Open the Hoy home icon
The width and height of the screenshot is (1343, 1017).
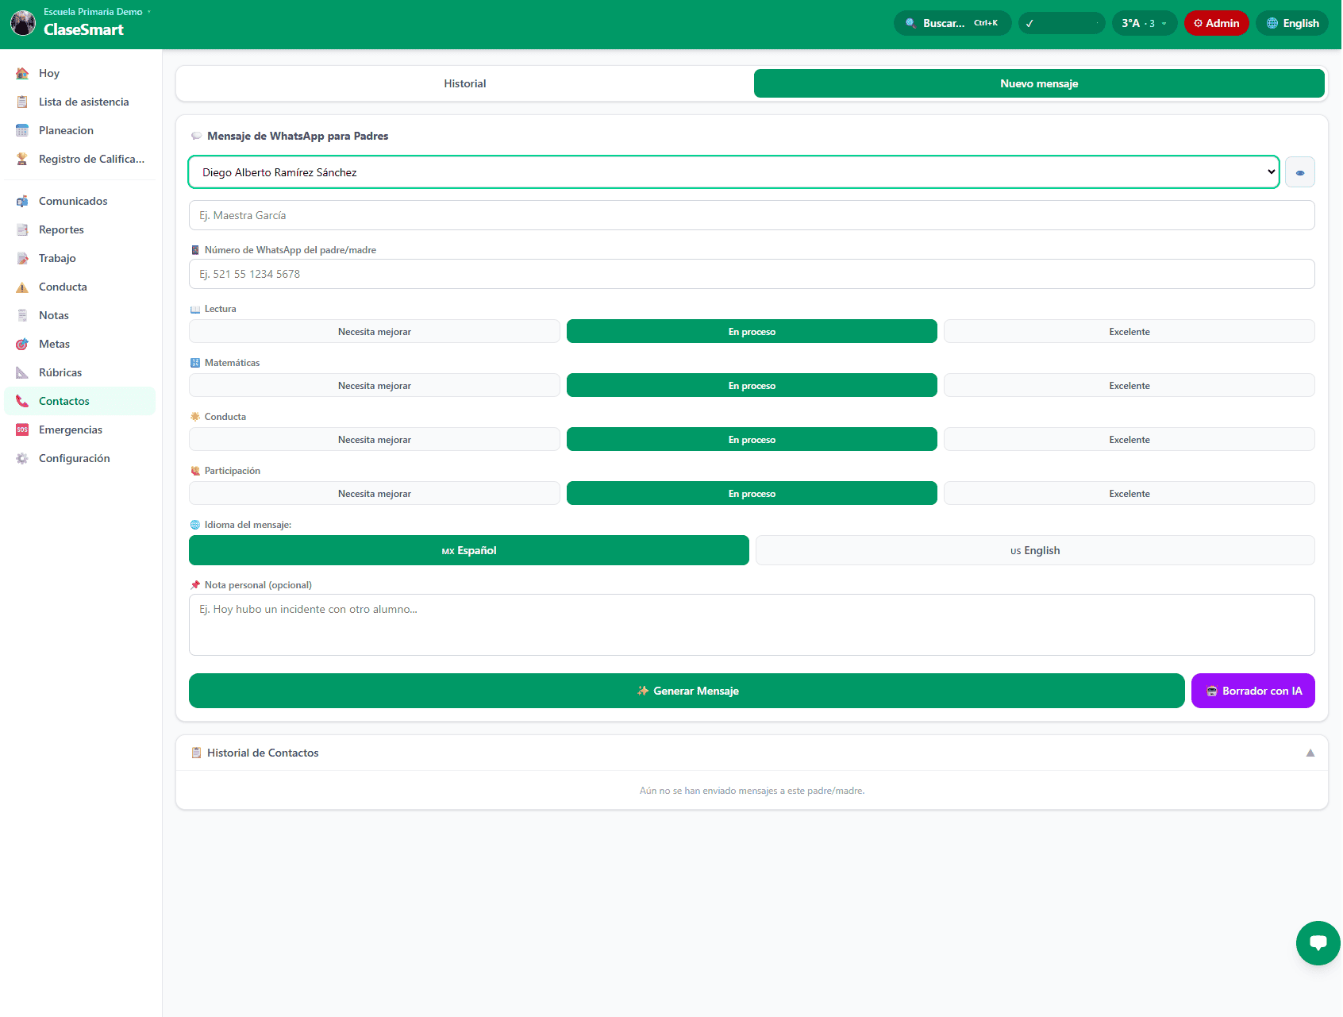pos(22,73)
